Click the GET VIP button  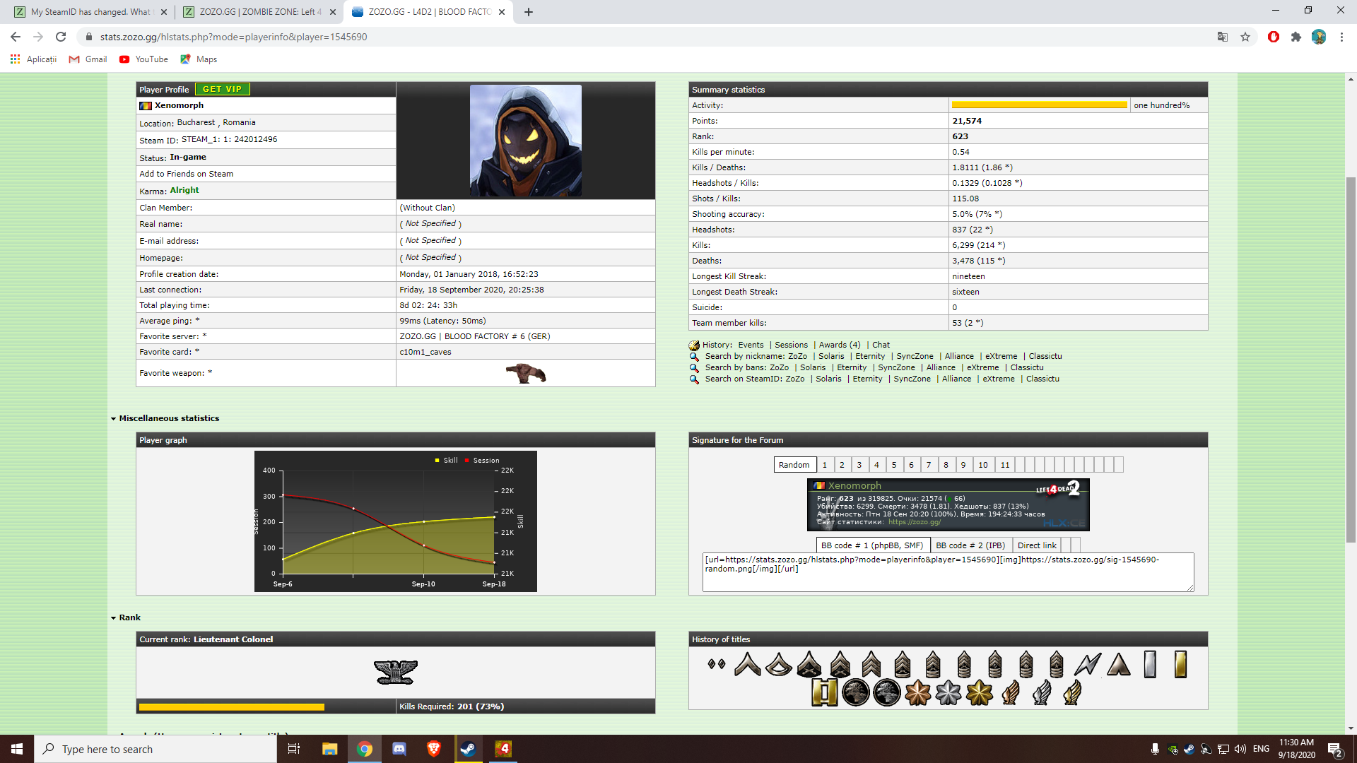[x=222, y=90]
